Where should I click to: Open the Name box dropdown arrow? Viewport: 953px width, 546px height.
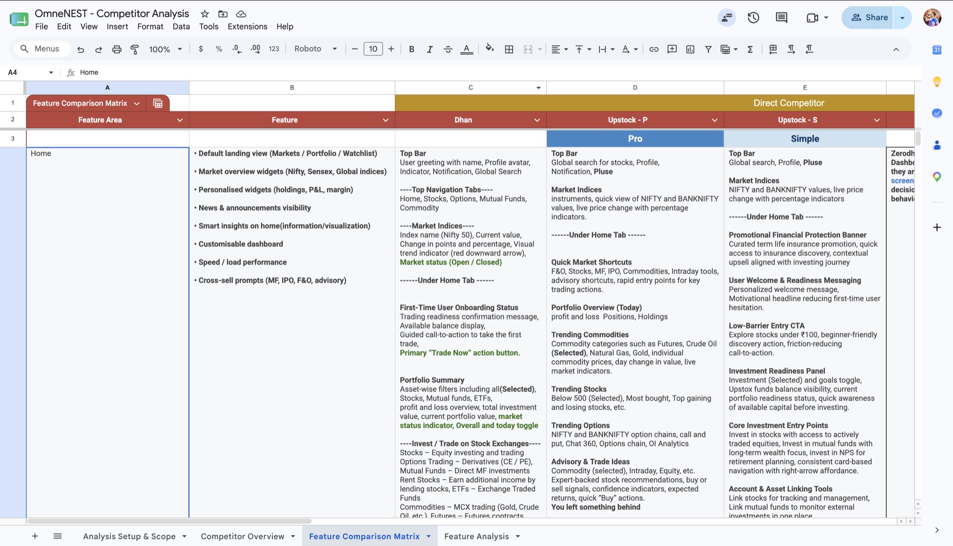(x=51, y=72)
